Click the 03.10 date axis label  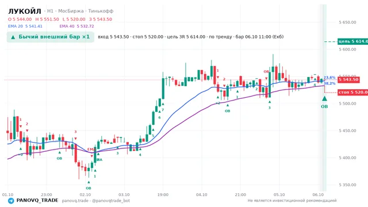(124, 194)
